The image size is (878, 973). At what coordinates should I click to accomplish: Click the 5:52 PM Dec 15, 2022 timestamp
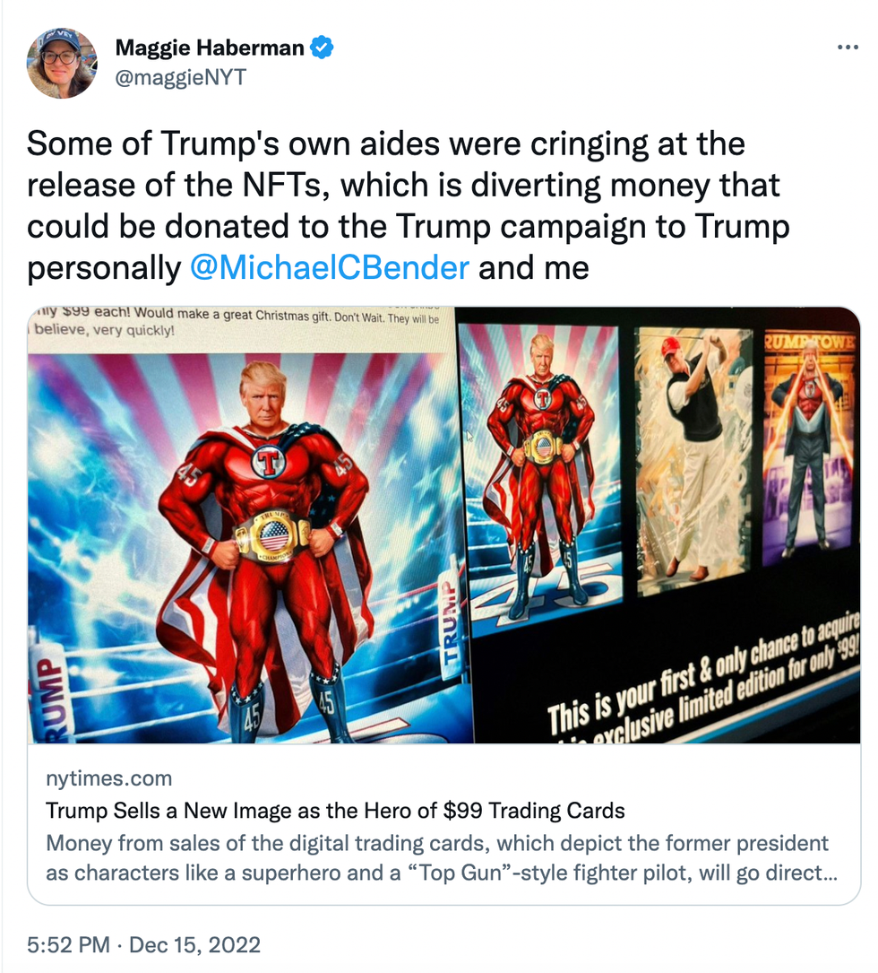[x=143, y=944]
